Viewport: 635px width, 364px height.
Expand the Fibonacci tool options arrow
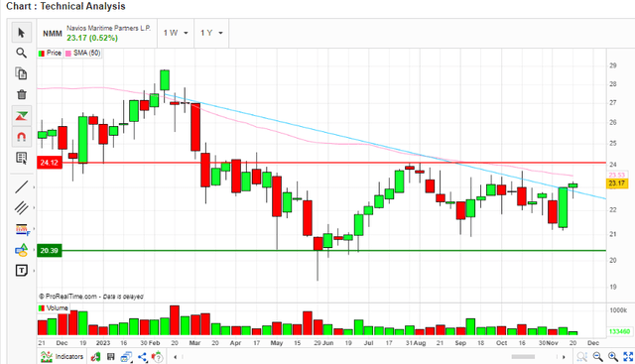coord(34,229)
